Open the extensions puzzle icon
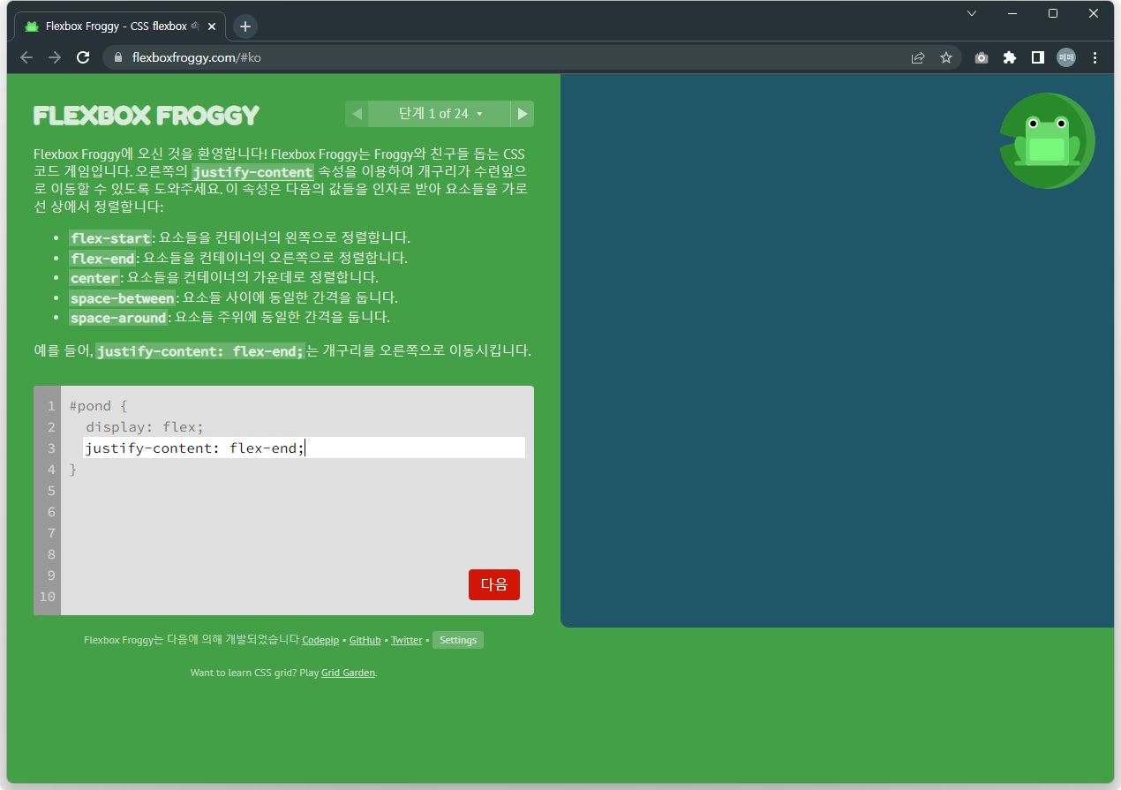 [1010, 57]
